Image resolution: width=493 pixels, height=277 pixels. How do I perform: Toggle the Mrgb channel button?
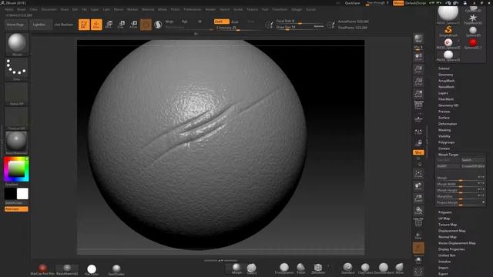169,22
